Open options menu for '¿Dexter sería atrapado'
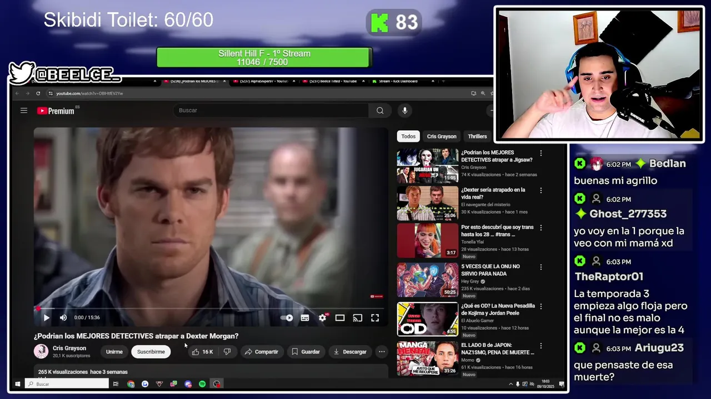This screenshot has height=399, width=711. point(541,190)
